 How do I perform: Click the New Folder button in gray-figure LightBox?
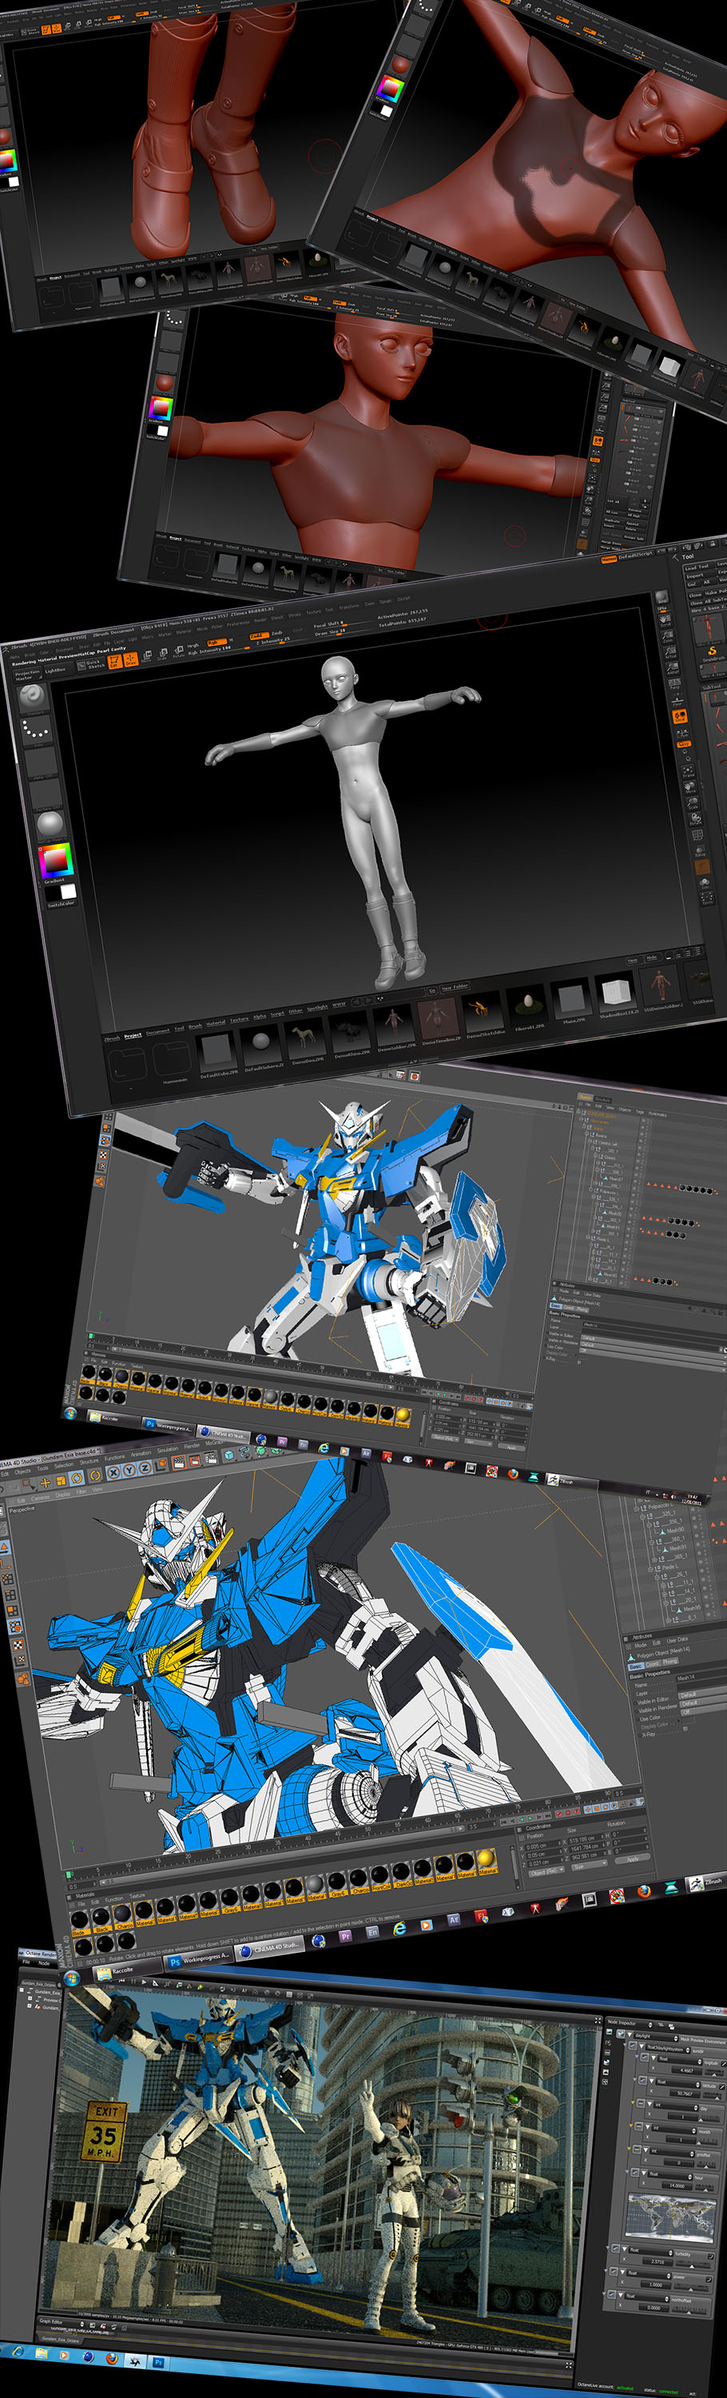click(455, 988)
